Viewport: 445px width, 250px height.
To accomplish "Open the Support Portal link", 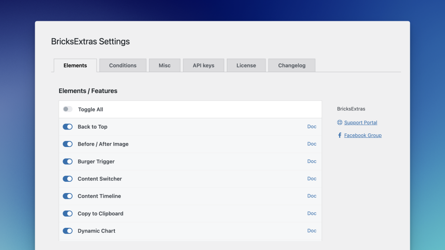I will [361, 123].
